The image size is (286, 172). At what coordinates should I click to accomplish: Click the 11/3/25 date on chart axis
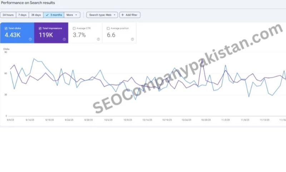(226, 120)
